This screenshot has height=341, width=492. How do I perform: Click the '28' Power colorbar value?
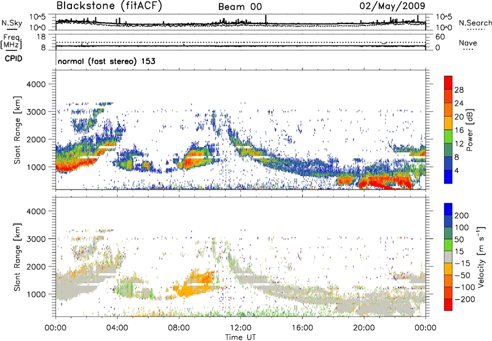click(x=459, y=90)
